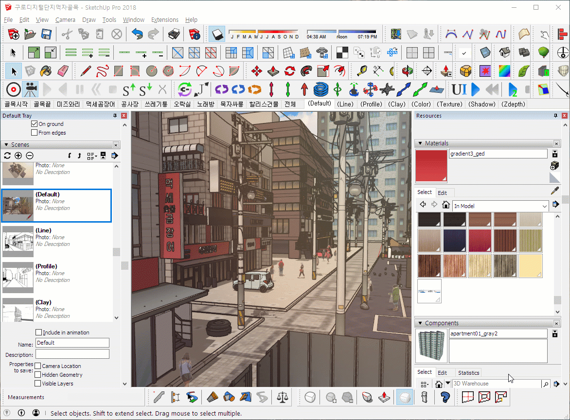Close the Resources tray panel

point(565,116)
